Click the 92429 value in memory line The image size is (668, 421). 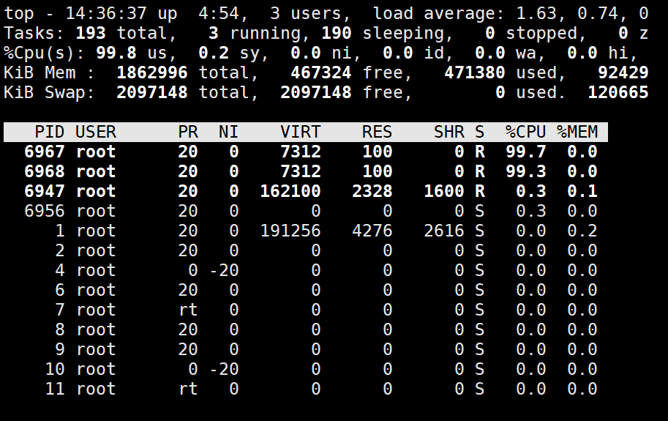(623, 73)
